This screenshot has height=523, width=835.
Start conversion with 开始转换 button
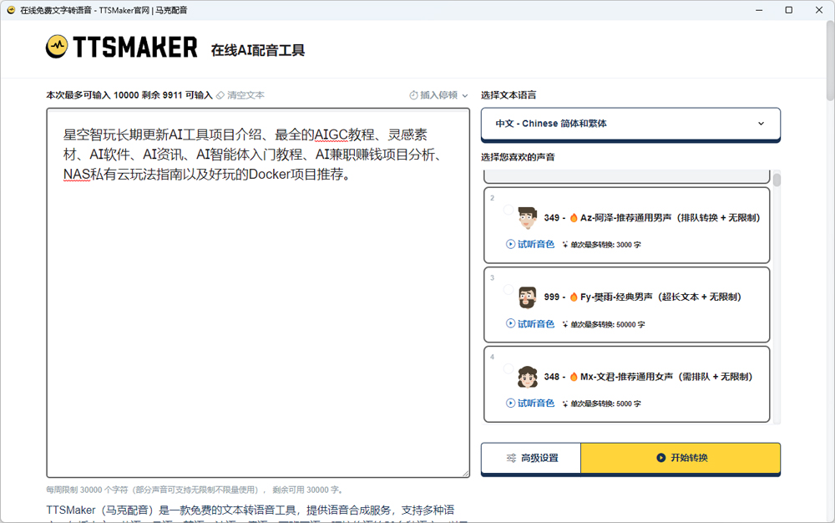point(681,458)
